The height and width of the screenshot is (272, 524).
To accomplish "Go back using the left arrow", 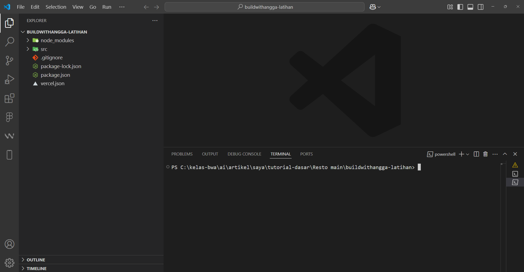I will 146,7.
